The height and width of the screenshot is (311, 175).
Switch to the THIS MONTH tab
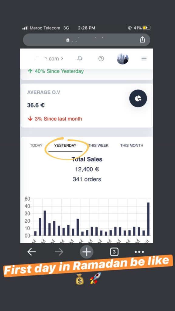132,145
